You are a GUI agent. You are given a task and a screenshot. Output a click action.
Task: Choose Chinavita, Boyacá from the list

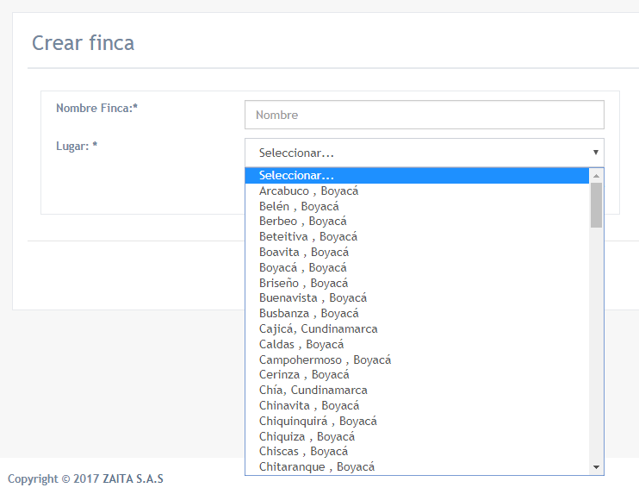tap(417, 405)
